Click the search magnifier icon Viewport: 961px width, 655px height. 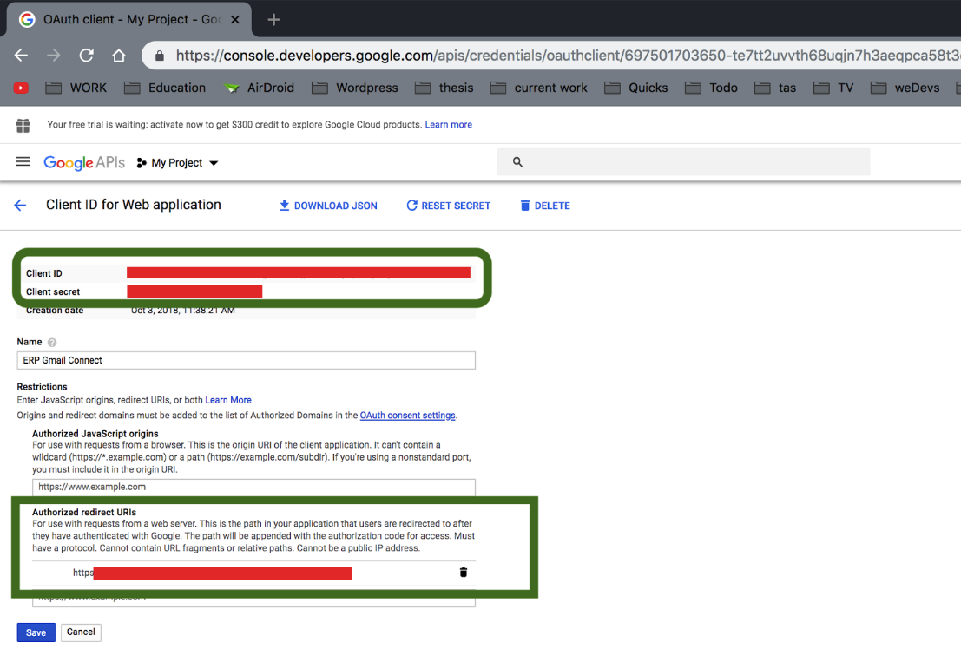tap(518, 162)
